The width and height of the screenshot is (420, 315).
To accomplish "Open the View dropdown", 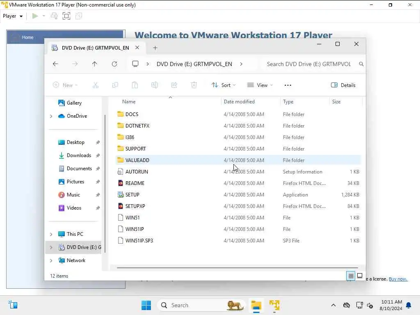I will click(x=260, y=85).
